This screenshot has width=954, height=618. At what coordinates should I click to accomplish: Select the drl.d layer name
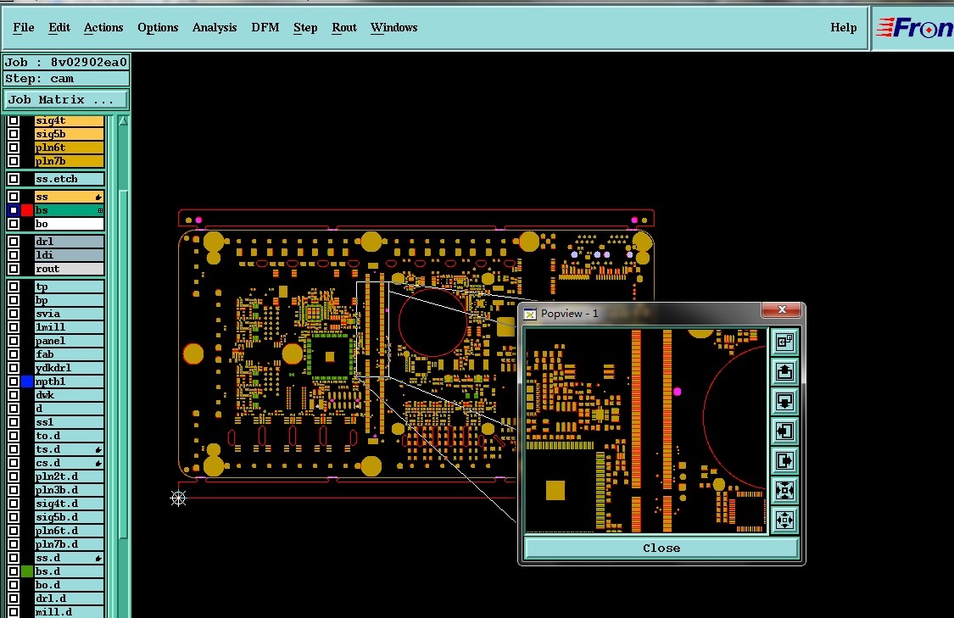click(x=69, y=599)
